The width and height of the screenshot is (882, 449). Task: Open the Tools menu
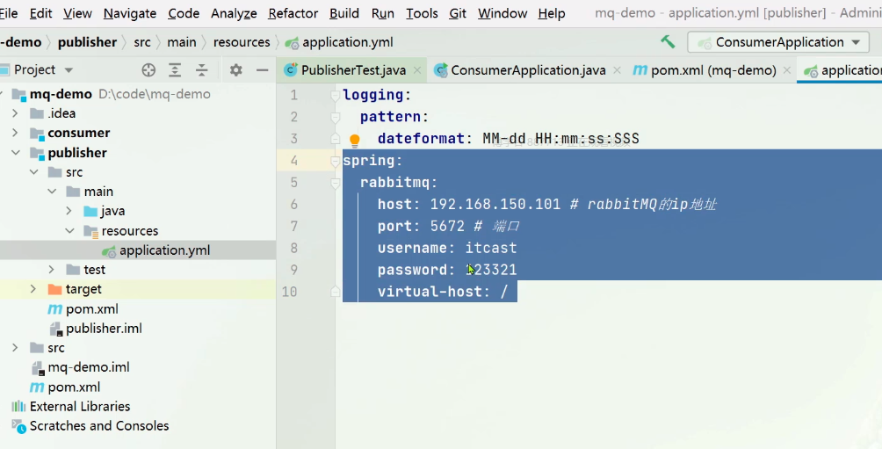point(422,13)
